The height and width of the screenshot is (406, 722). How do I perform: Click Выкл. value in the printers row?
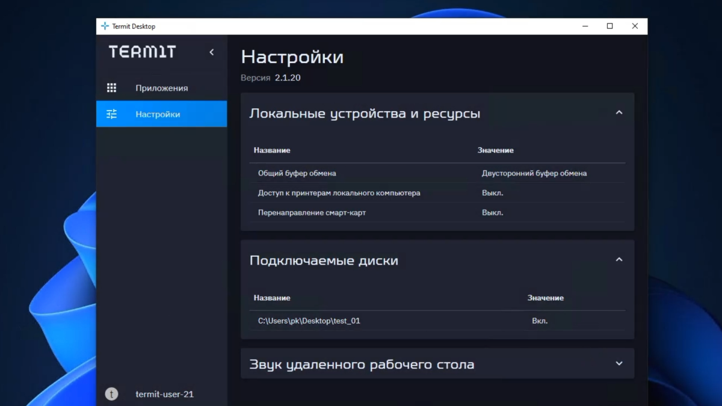492,193
